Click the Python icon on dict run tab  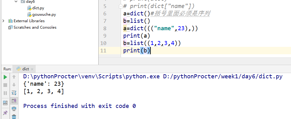19,69
